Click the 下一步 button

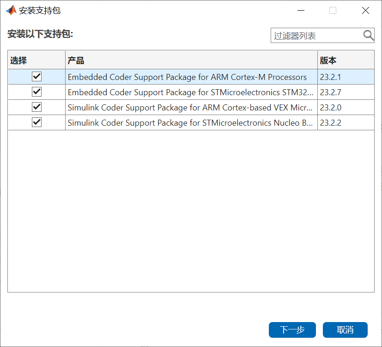(x=292, y=330)
